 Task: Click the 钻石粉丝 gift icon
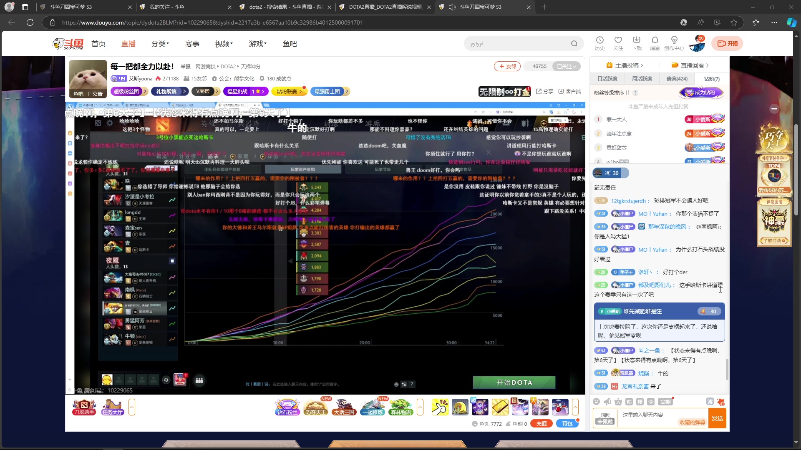click(x=287, y=407)
